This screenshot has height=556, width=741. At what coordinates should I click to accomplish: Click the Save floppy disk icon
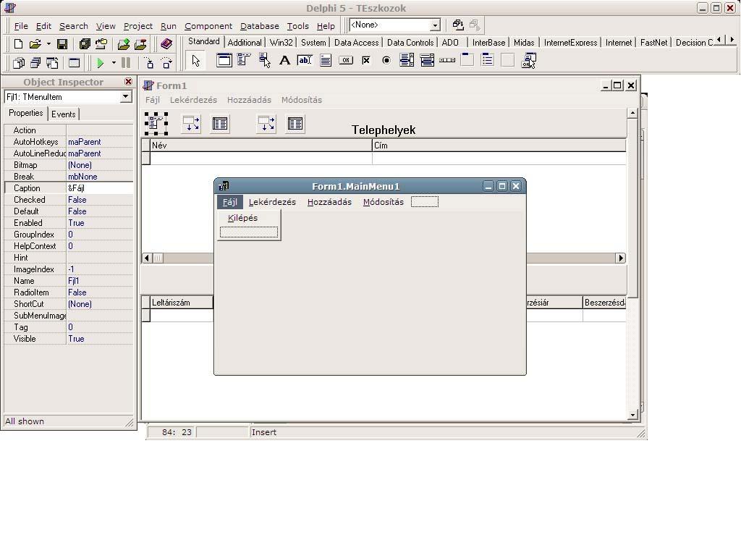coord(62,44)
